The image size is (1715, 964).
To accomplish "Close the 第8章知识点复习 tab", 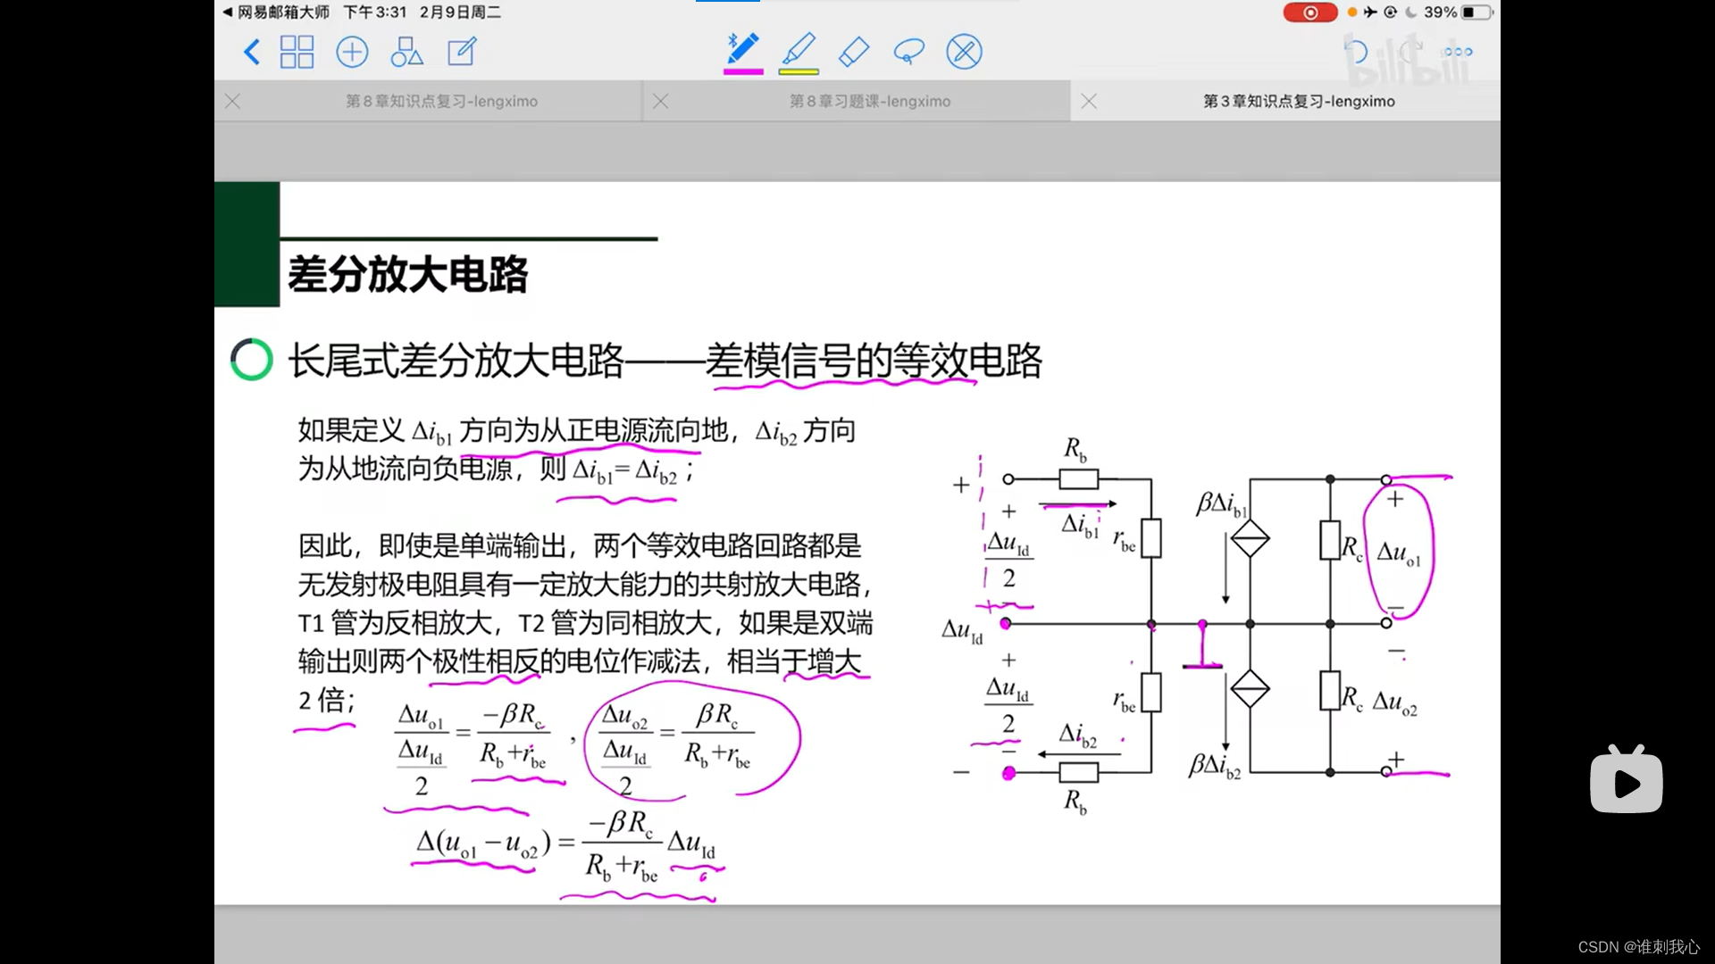I will point(232,102).
